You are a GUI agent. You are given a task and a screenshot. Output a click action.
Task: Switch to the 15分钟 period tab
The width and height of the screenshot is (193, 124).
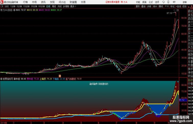pyautogui.click(x=26, y=6)
